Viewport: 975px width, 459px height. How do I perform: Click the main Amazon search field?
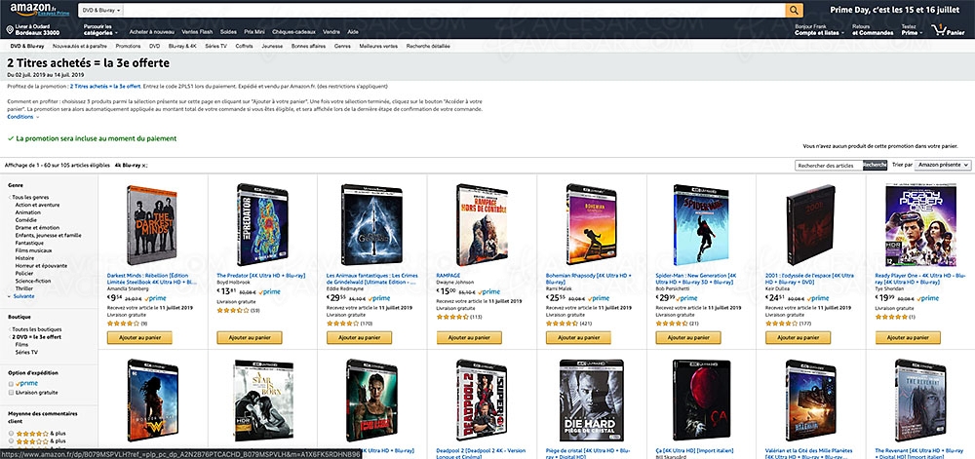coord(454,10)
